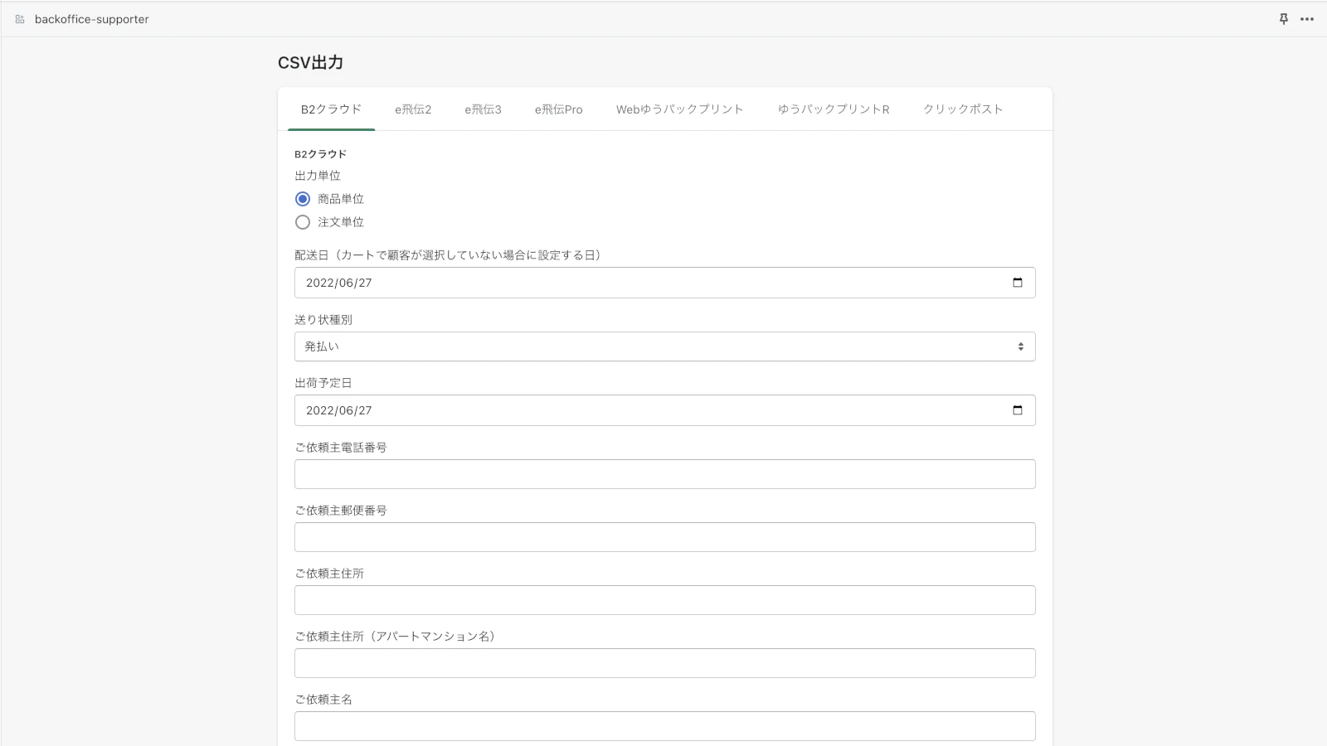The image size is (1327, 746).
Task: Open calendar picker for 出荷予定日 field
Action: pos(1017,410)
